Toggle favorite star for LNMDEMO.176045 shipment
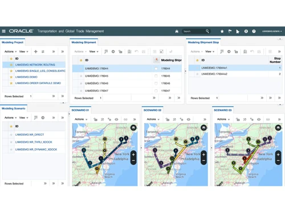 tap(81, 76)
